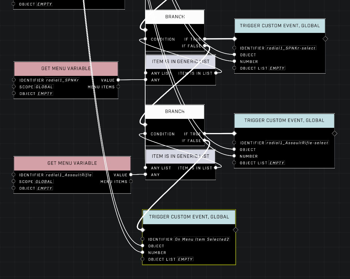
Task: Click the Value output pin of the radial1_SPNKr variable node
Action: coord(118,80)
